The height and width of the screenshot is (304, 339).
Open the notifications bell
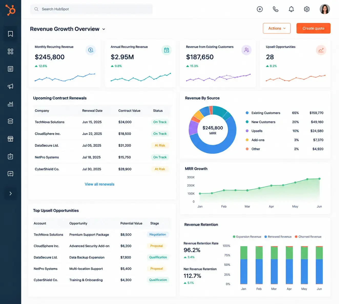[291, 9]
